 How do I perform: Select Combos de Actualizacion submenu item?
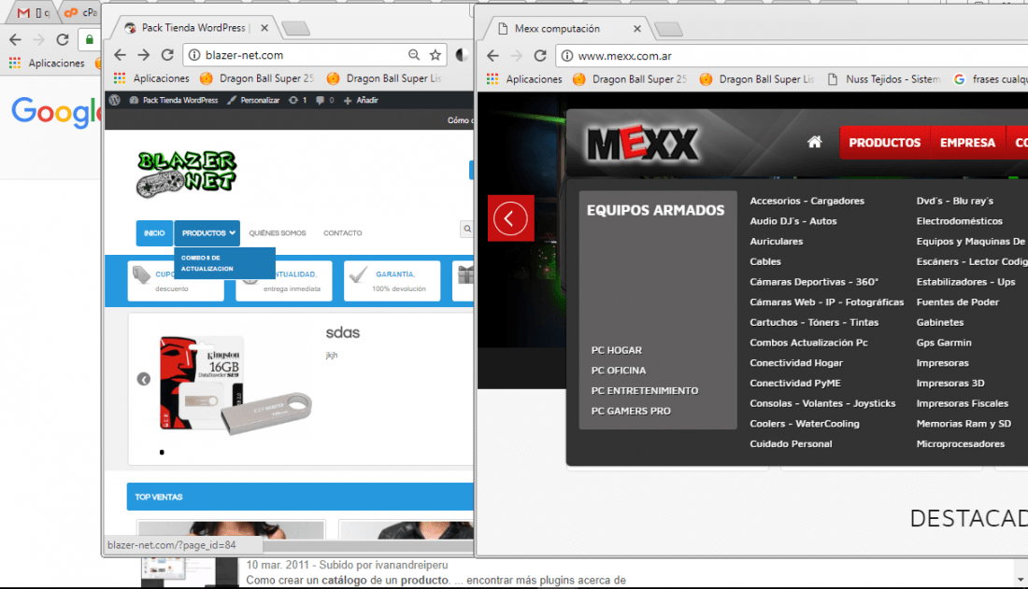pos(225,263)
